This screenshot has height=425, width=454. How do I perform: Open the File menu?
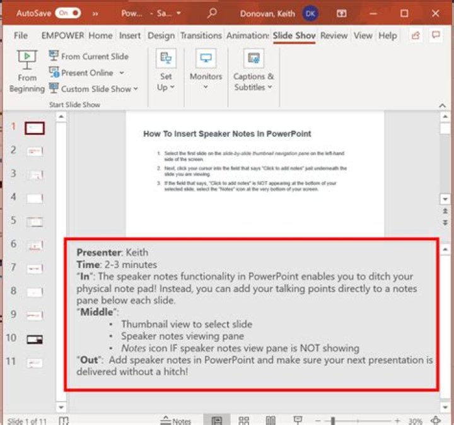21,35
